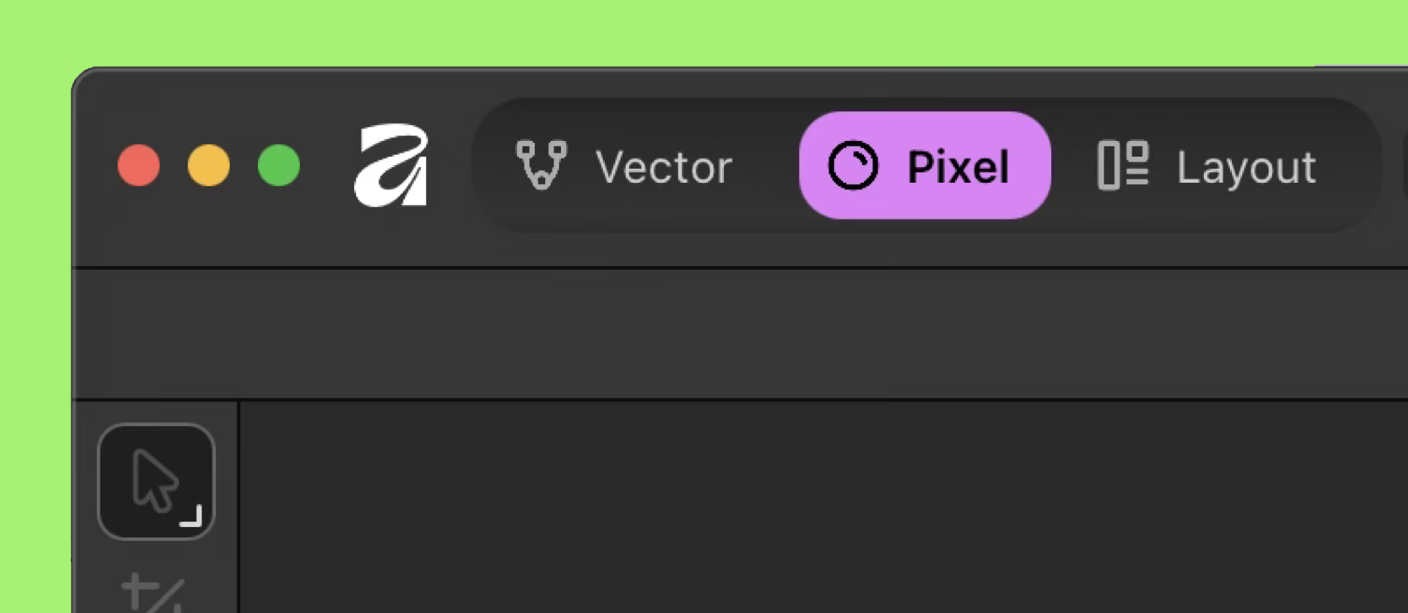1408x613 pixels.
Task: Close the window with the red button
Action: (x=139, y=166)
